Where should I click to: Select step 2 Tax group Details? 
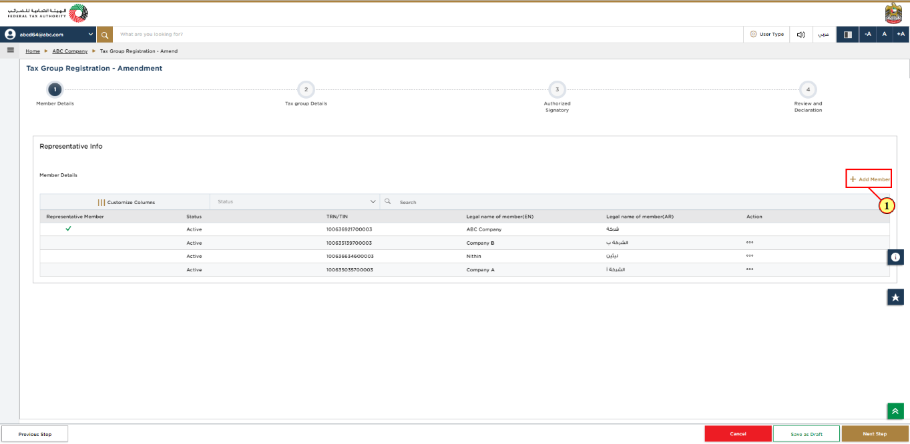306,89
